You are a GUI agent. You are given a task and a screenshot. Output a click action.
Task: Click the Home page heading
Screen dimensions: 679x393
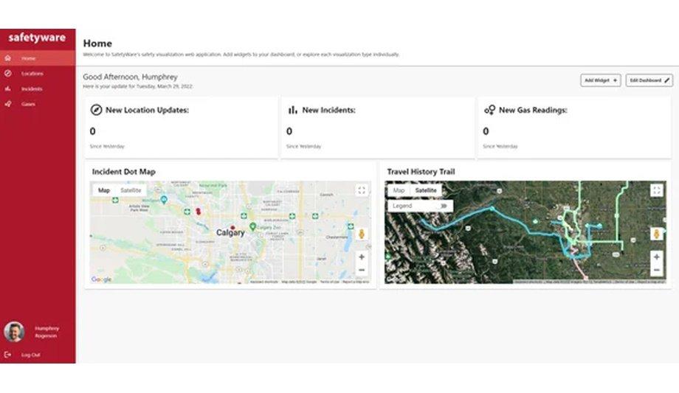point(97,44)
